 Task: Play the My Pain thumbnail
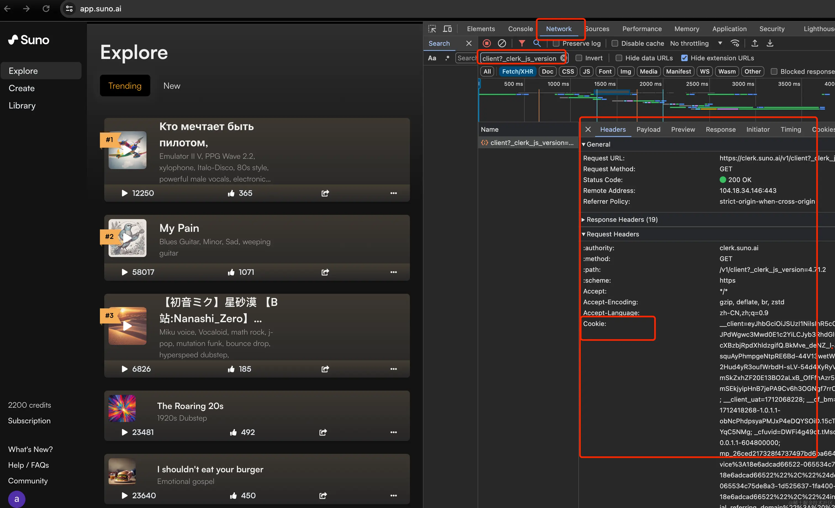point(127,238)
